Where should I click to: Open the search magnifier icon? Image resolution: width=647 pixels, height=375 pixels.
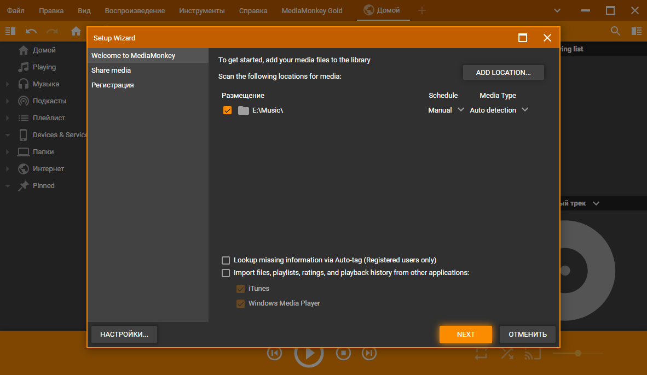[615, 31]
